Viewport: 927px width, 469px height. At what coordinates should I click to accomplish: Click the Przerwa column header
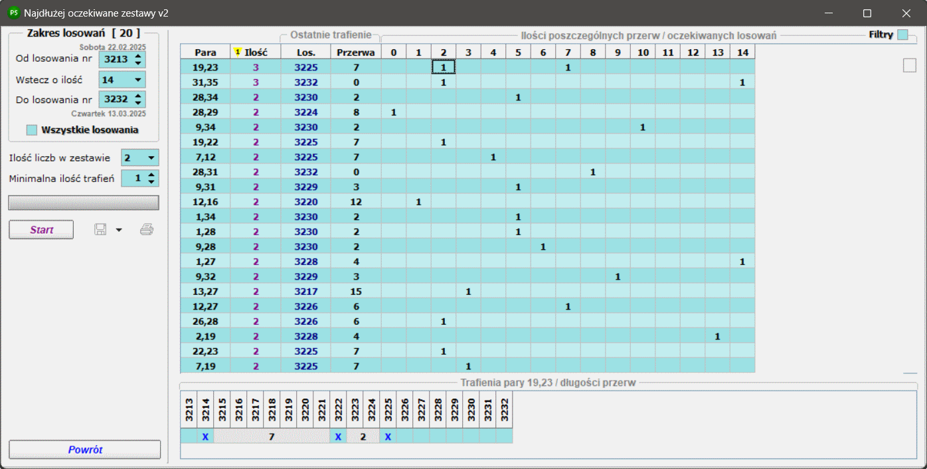click(x=356, y=52)
